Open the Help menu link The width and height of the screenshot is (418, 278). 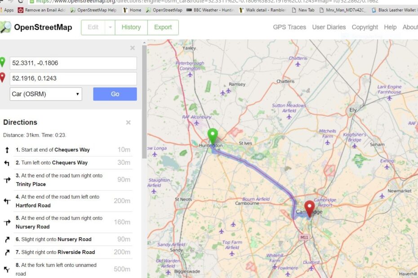click(390, 27)
